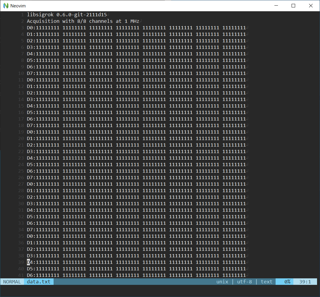Click the end-of-line marker on line 2
Viewport: 320px width, 297px height.
click(141, 21)
